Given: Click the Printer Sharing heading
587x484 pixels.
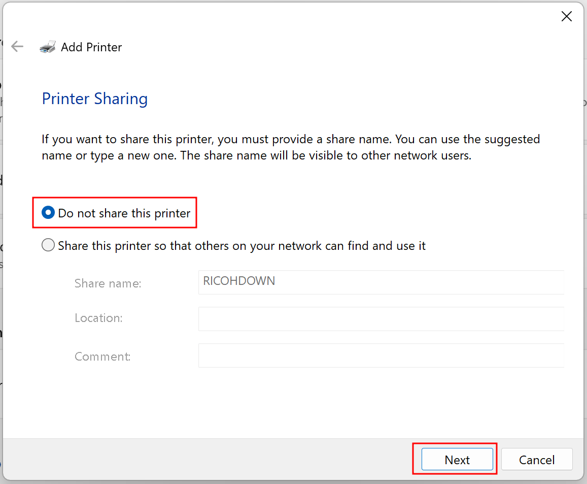Looking at the screenshot, I should (95, 99).
